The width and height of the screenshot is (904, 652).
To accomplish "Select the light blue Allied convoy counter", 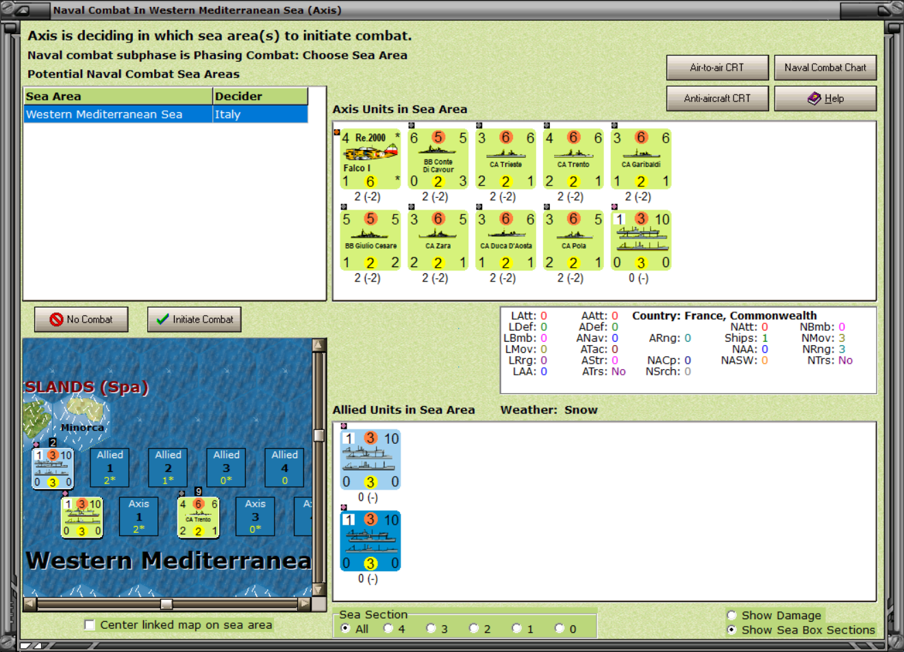I will (371, 460).
